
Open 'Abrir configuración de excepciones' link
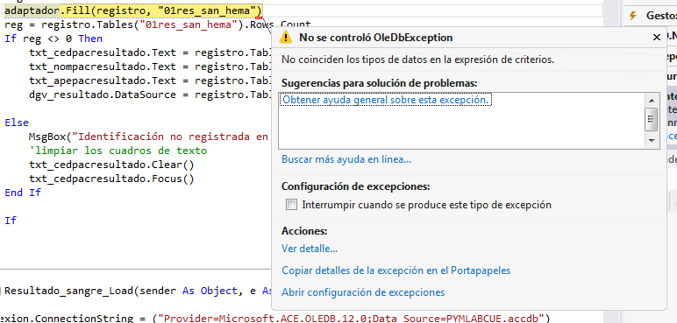coord(363,292)
